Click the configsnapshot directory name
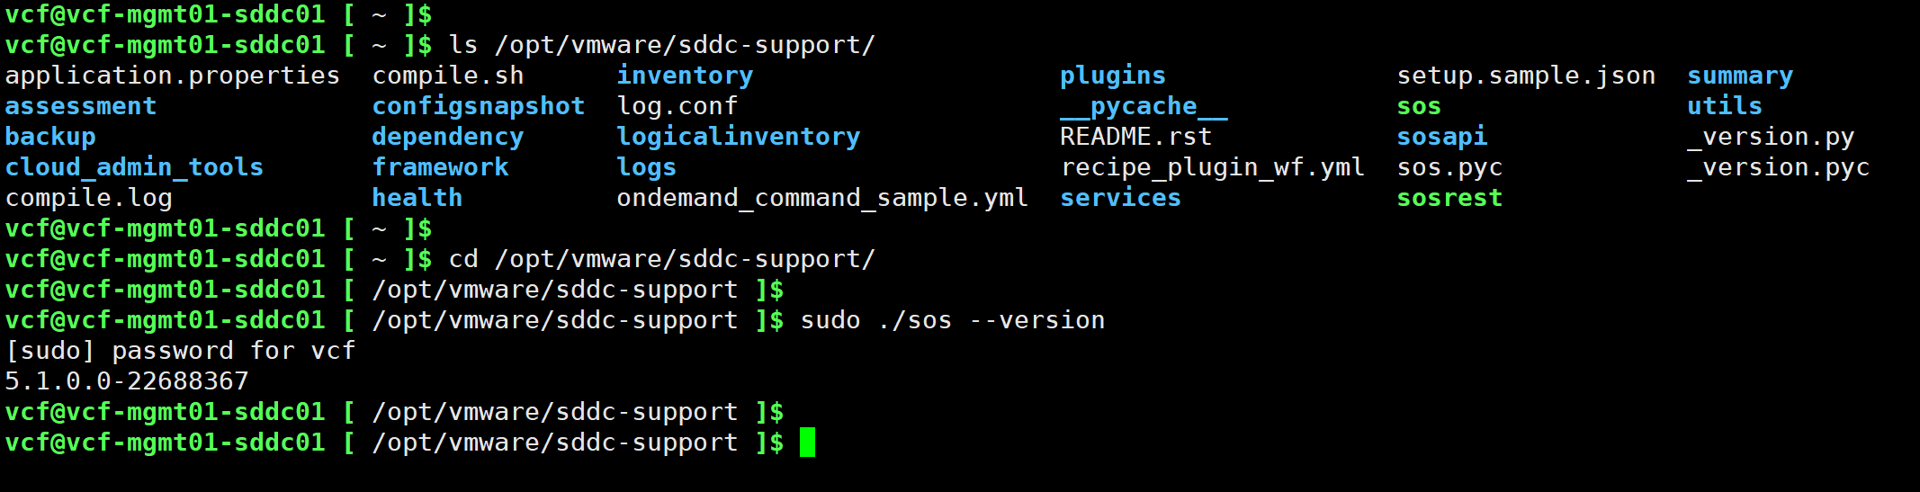 (x=478, y=106)
